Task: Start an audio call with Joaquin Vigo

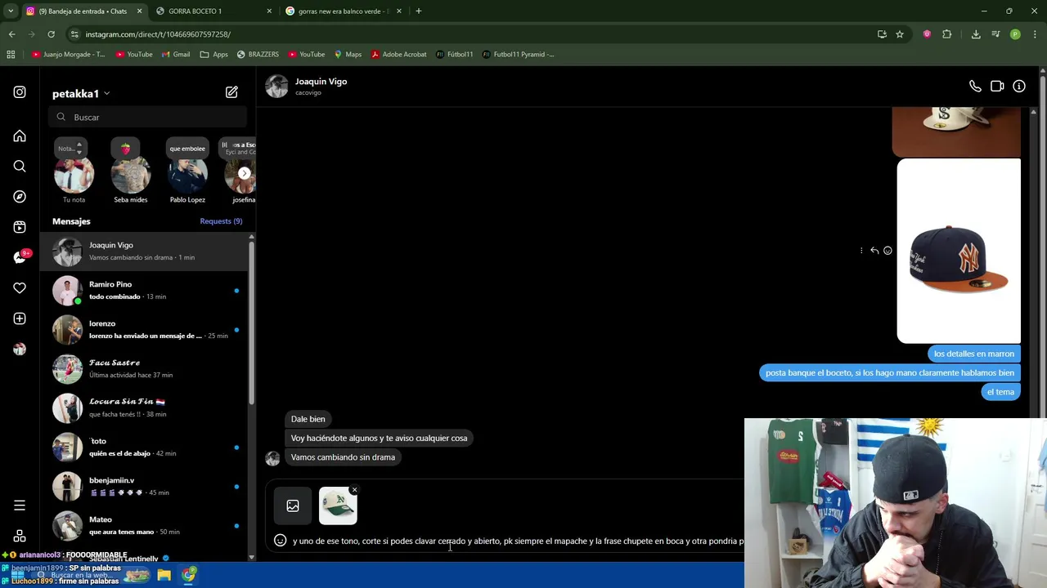Action: [x=975, y=86]
